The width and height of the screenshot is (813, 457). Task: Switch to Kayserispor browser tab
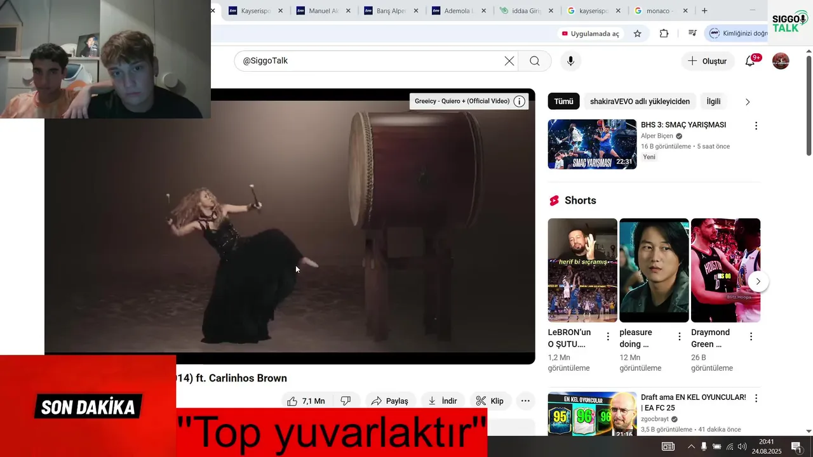[255, 11]
